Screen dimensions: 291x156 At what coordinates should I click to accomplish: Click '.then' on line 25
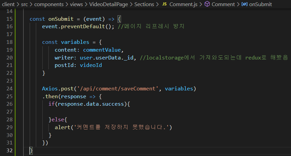pyautogui.click(x=50, y=97)
